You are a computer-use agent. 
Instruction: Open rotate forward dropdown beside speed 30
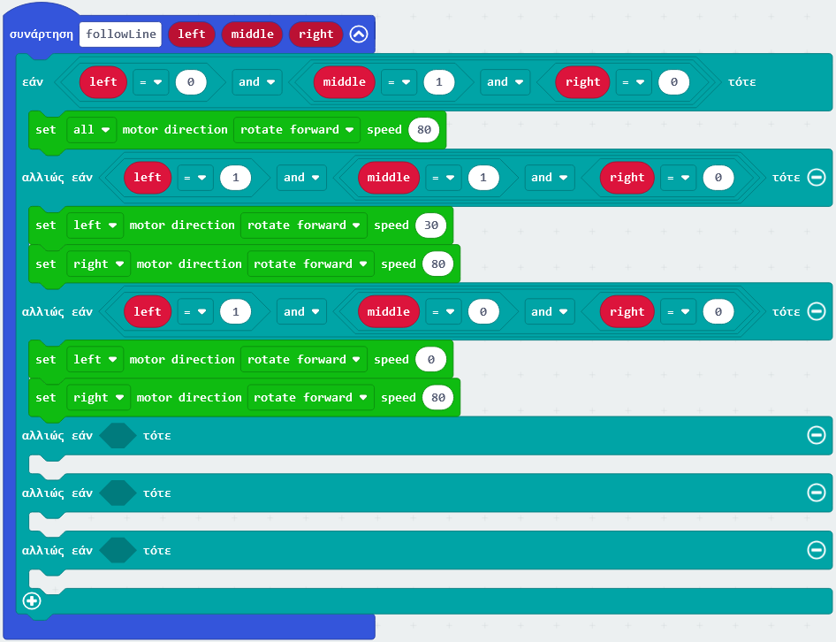coord(304,225)
